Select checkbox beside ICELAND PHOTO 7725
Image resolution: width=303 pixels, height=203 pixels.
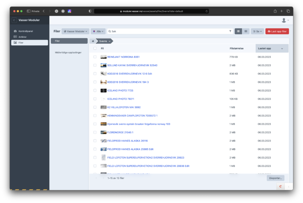coord(95,91)
